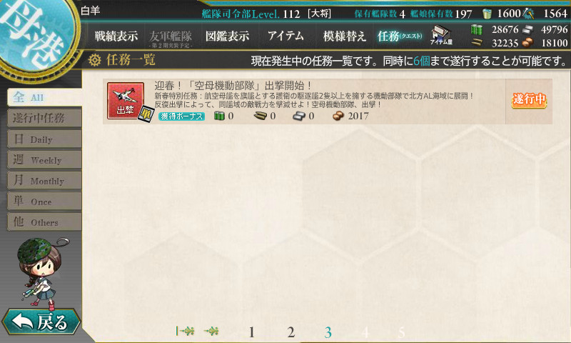Open the 図鑑表示 menu item
Screen dimensions: 571x343
228,36
